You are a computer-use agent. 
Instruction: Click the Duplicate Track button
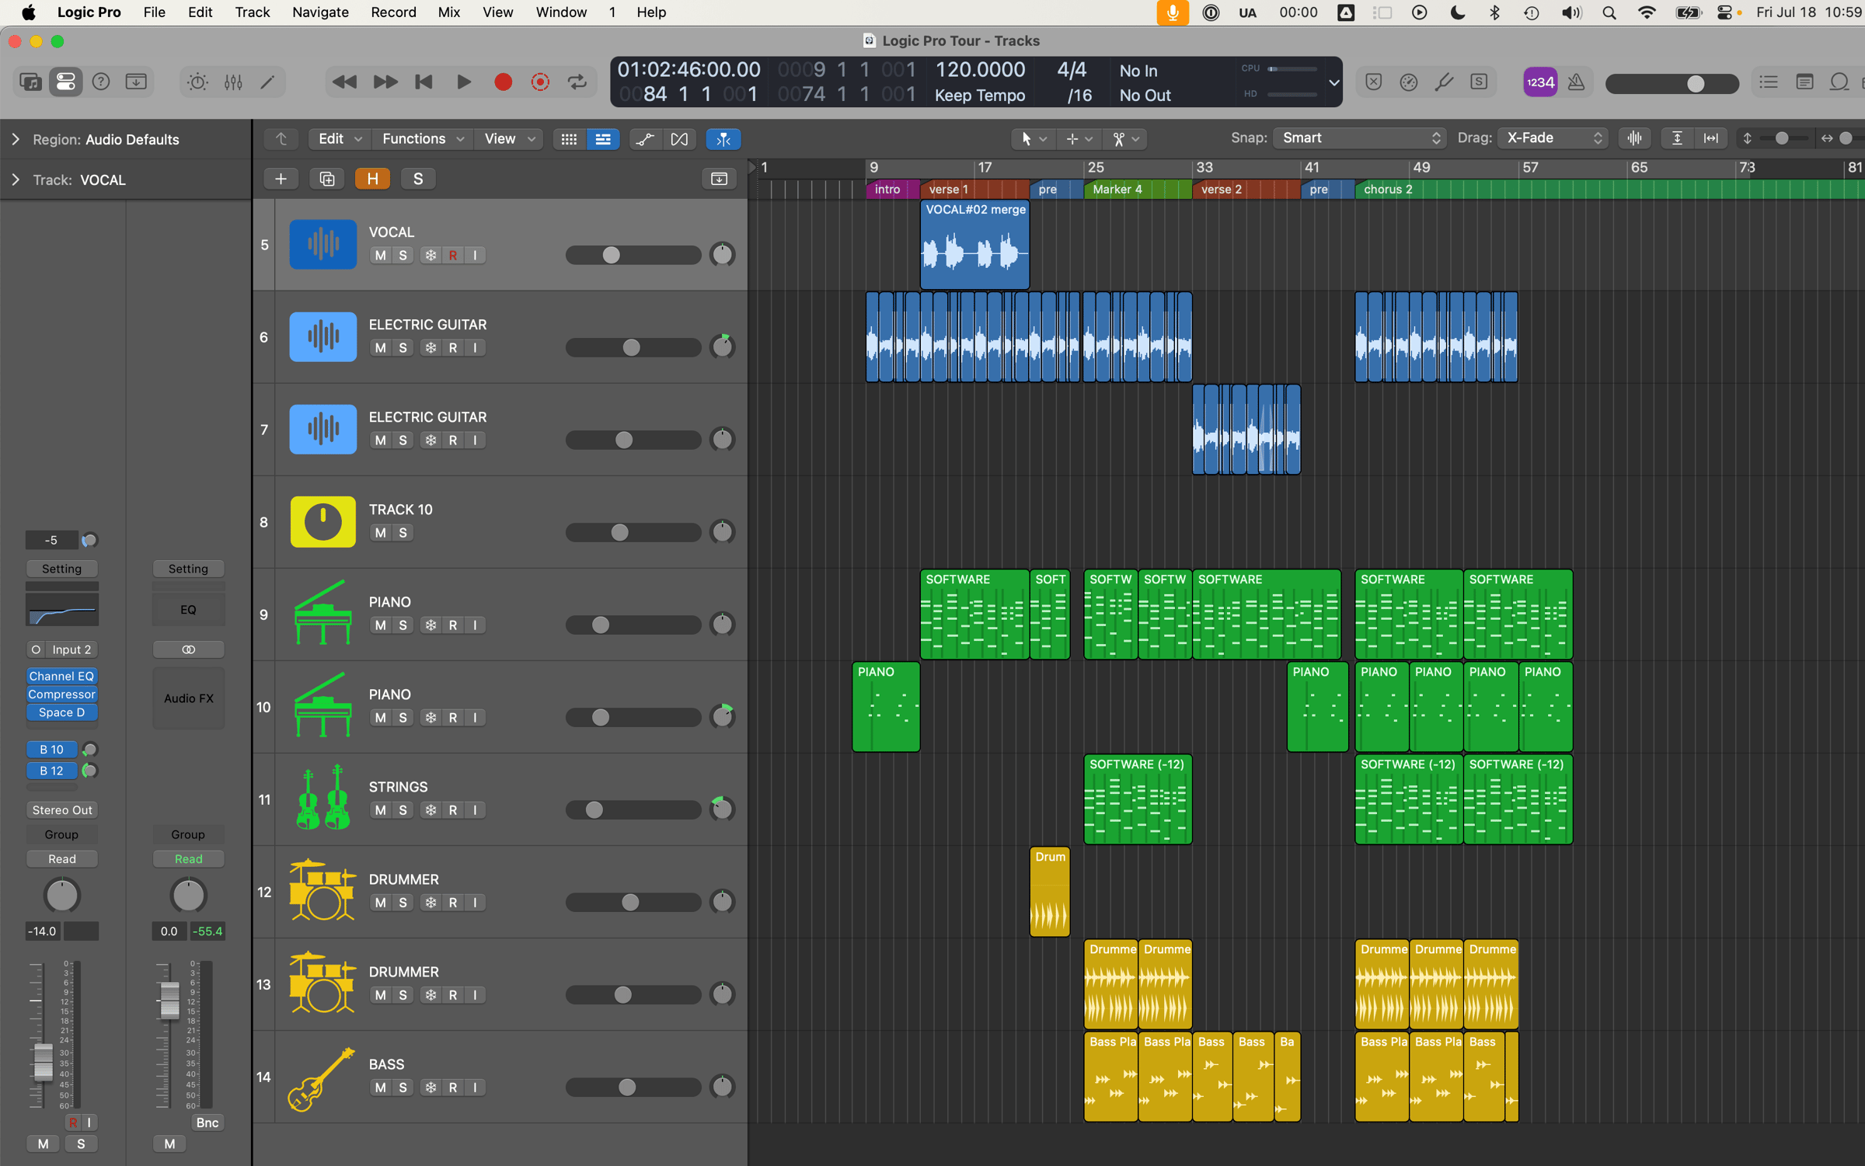(327, 179)
